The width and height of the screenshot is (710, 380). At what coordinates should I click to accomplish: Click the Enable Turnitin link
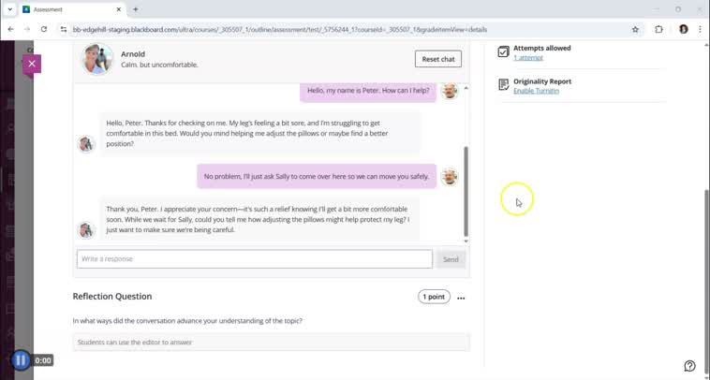[x=536, y=91]
